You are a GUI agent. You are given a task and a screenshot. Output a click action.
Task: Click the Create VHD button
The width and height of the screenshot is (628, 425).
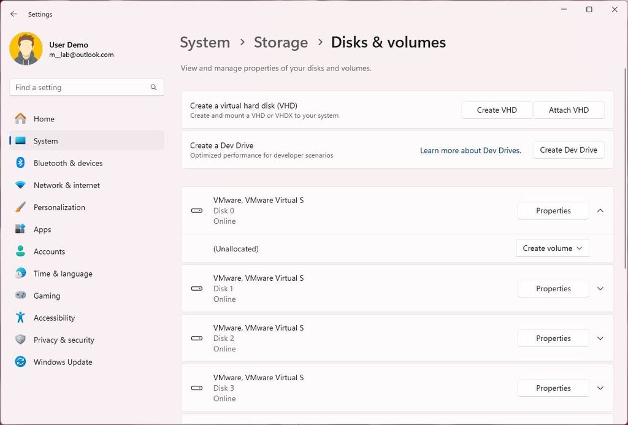496,110
